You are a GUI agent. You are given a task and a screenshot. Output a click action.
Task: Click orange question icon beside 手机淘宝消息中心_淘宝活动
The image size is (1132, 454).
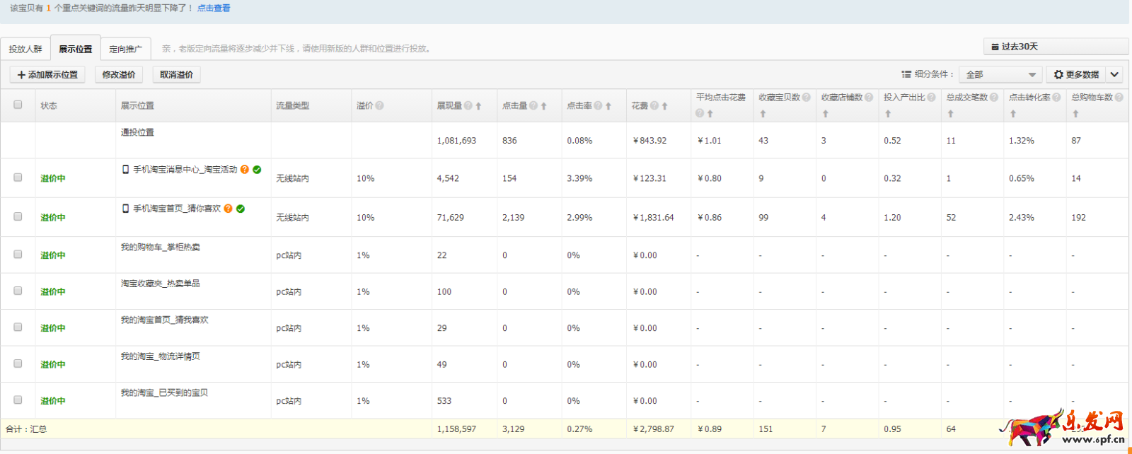click(x=245, y=170)
